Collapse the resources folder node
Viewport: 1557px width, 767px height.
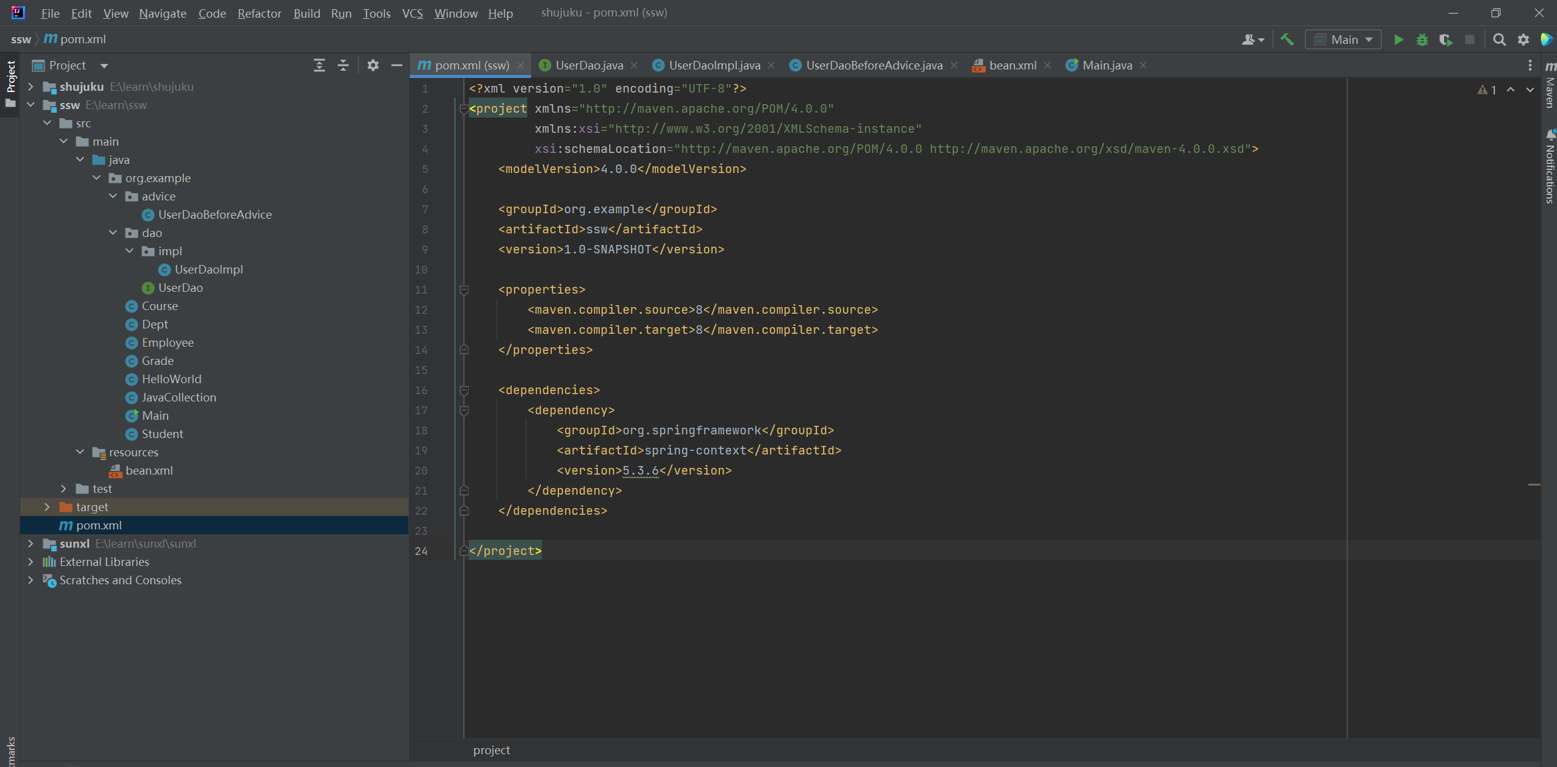(x=80, y=452)
